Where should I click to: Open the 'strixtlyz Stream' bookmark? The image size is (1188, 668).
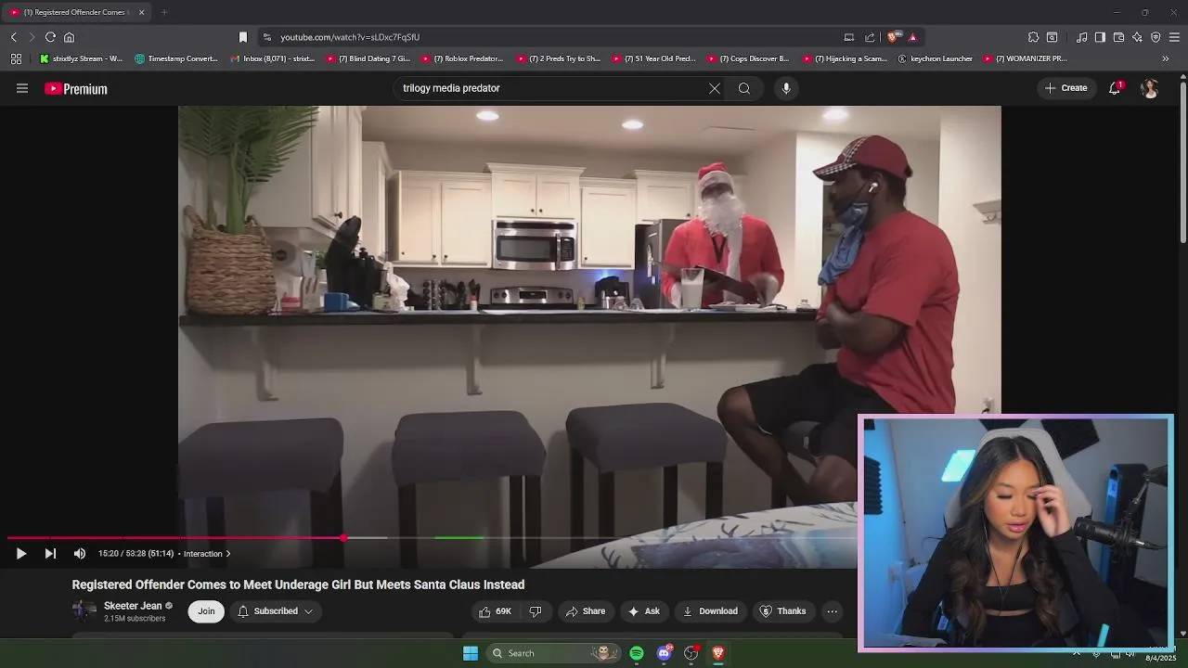pyautogui.click(x=81, y=58)
